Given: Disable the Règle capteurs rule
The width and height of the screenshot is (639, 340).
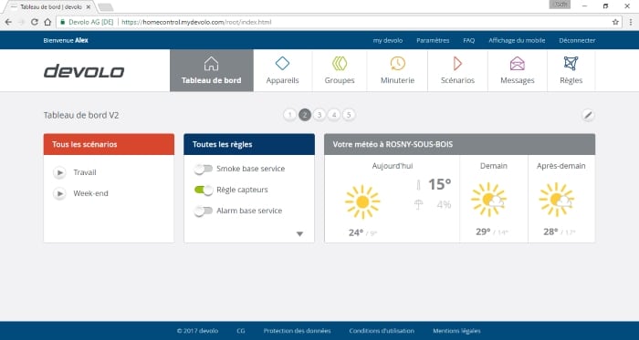Looking at the screenshot, I should pyautogui.click(x=204, y=190).
